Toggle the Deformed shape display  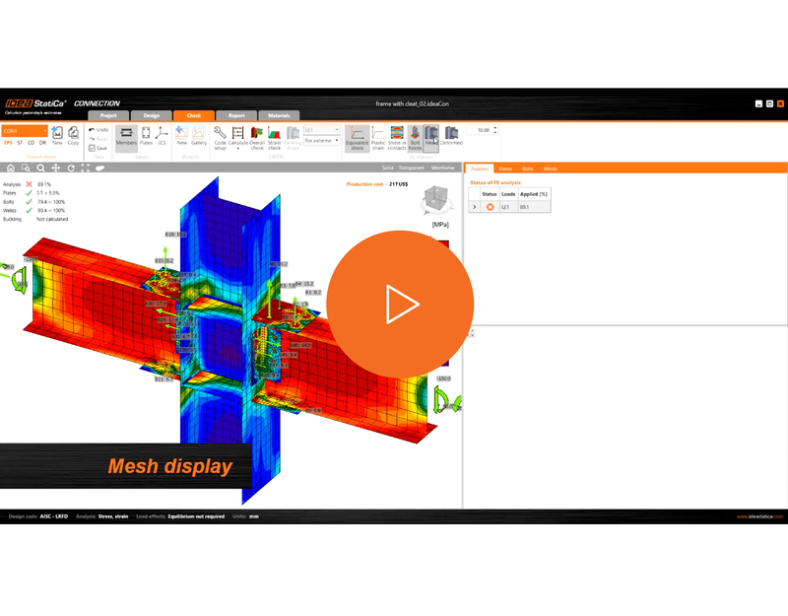[x=451, y=136]
